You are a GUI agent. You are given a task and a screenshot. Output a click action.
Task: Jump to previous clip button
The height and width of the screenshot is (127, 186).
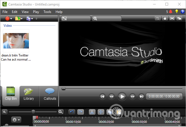[x=102, y=96]
